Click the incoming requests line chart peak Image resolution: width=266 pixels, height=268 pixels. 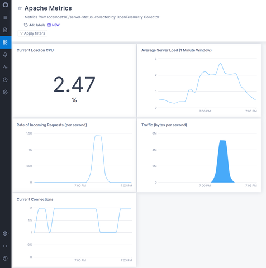point(98,136)
